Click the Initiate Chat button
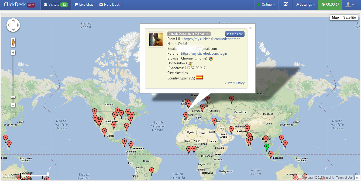The height and width of the screenshot is (181, 361). [235, 34]
